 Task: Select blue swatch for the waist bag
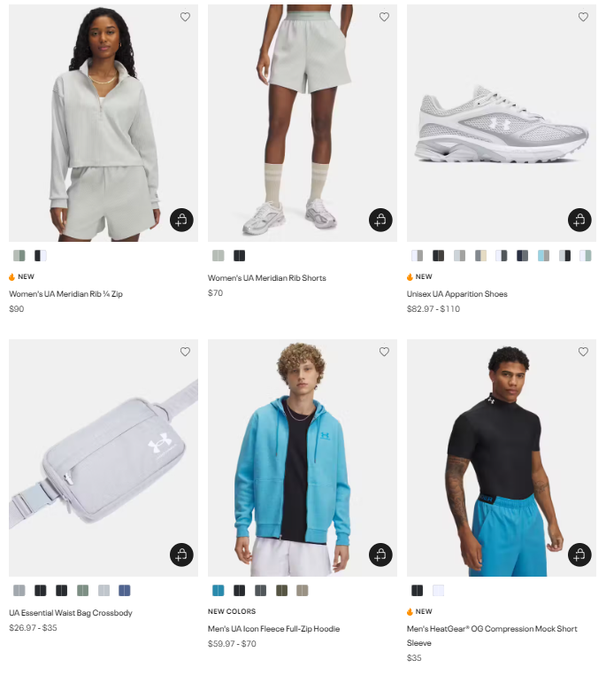(125, 591)
